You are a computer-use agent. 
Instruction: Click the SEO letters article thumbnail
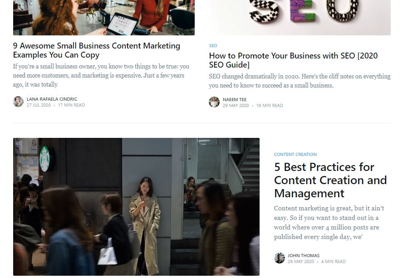tap(300, 18)
